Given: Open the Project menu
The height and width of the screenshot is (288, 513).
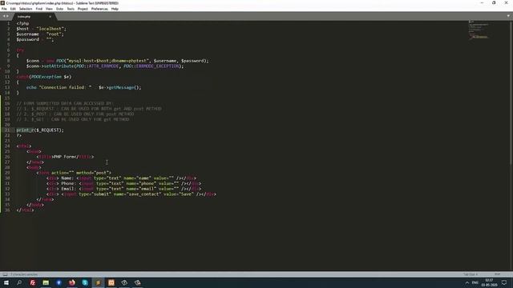Looking at the screenshot, I should click(83, 9).
